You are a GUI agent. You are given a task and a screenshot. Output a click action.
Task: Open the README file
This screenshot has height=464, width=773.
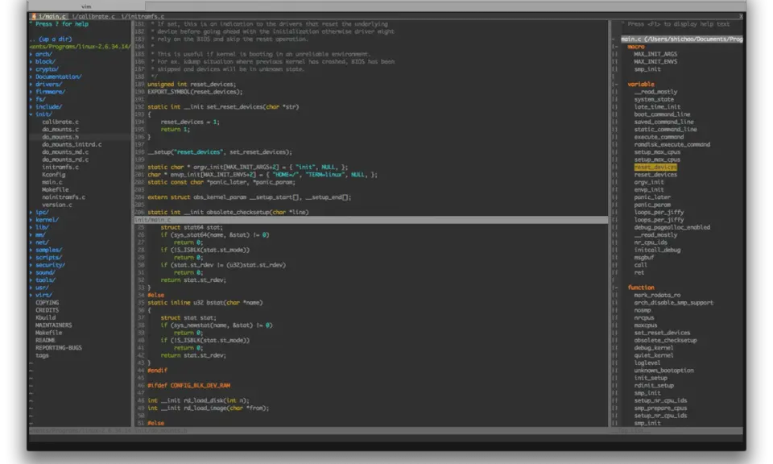45,340
